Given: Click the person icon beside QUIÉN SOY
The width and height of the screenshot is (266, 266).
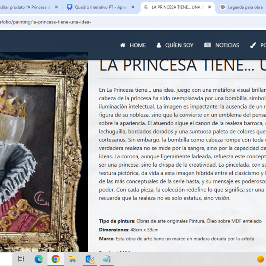Looking at the screenshot, I should click(x=159, y=45).
